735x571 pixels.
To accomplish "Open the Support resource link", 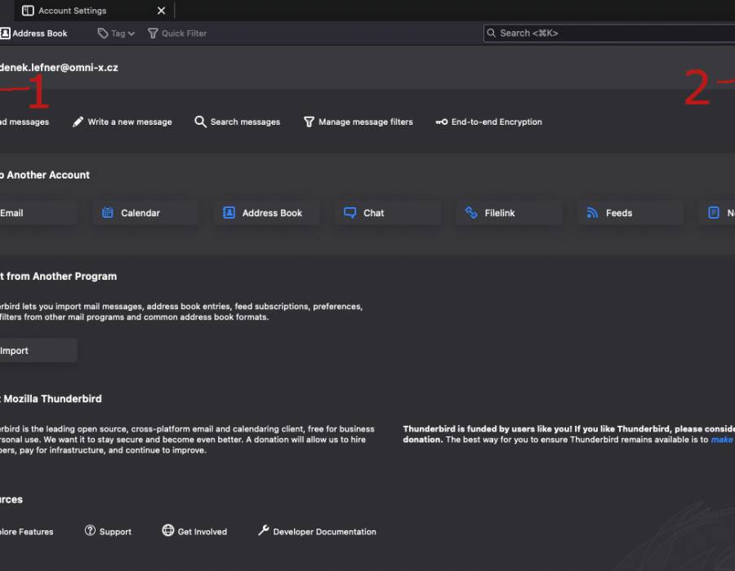I will click(x=108, y=531).
